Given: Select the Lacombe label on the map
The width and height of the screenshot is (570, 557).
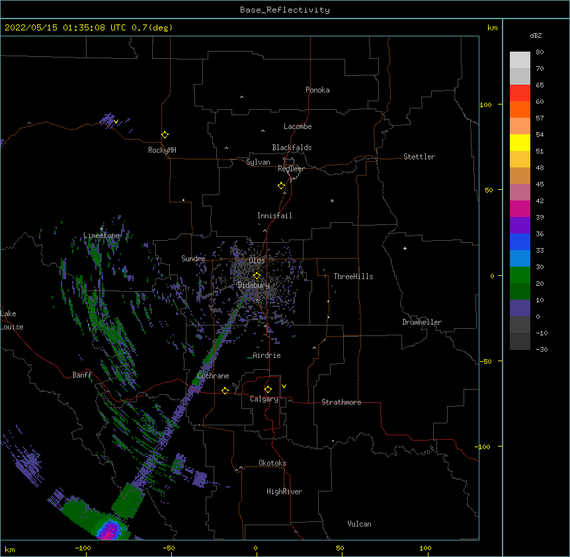Looking at the screenshot, I should (x=298, y=126).
